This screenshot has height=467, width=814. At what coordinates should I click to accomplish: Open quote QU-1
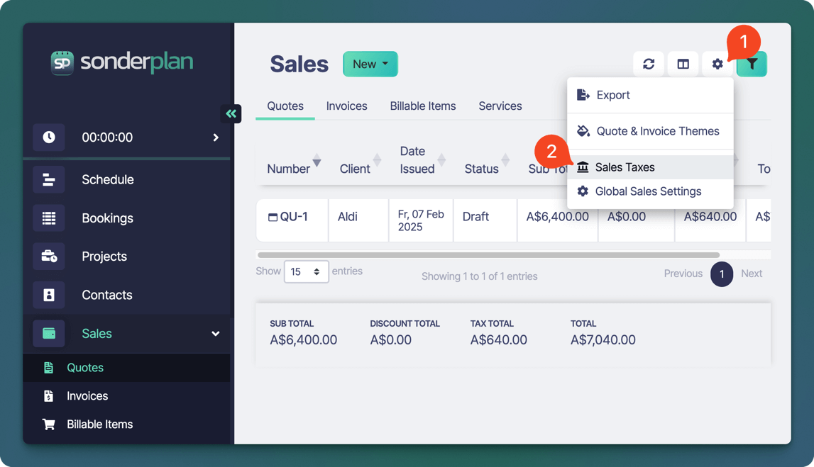pyautogui.click(x=294, y=217)
